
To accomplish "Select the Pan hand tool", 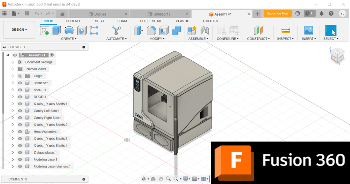I will 161,179.
